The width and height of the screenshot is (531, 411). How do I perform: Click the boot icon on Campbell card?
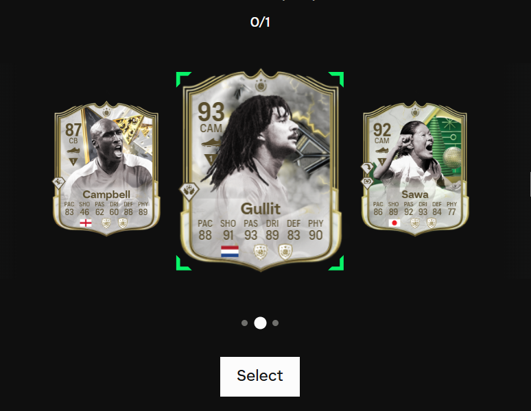point(73,151)
